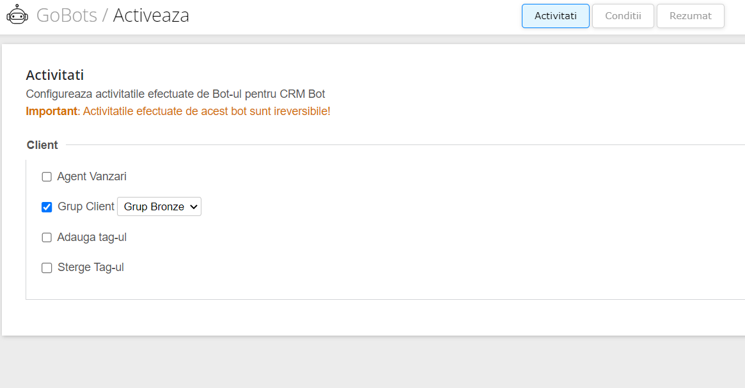Go back via the GoBots breadcrumb text
Screen dimensions: 745x388
pos(67,15)
